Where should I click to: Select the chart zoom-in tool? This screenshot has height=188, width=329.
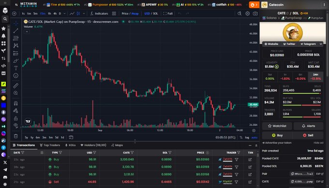click(x=16, y=93)
